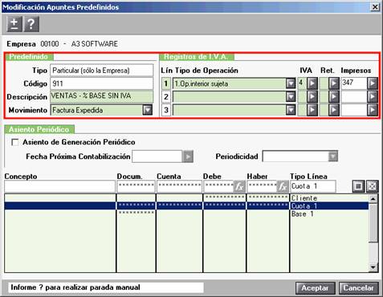The height and width of the screenshot is (297, 383).
Task: Click the Tipo field Particular (sólo la Empresa)
Action: pos(102,71)
